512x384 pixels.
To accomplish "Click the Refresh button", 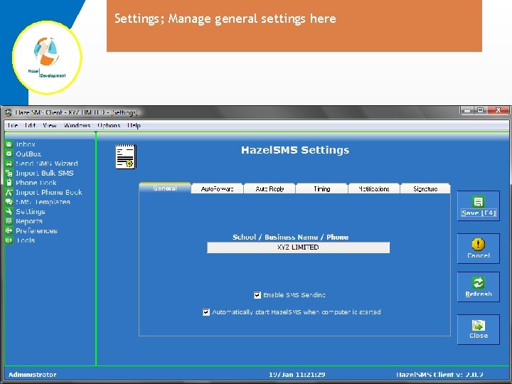I will click(x=479, y=287).
